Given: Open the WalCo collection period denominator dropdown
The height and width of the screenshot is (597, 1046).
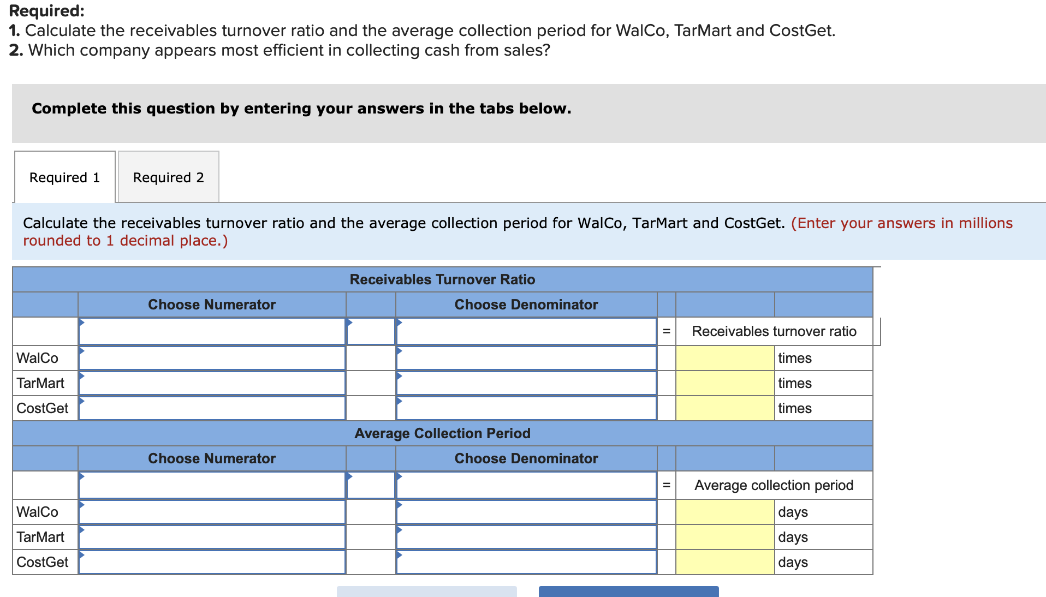Looking at the screenshot, I should click(526, 512).
